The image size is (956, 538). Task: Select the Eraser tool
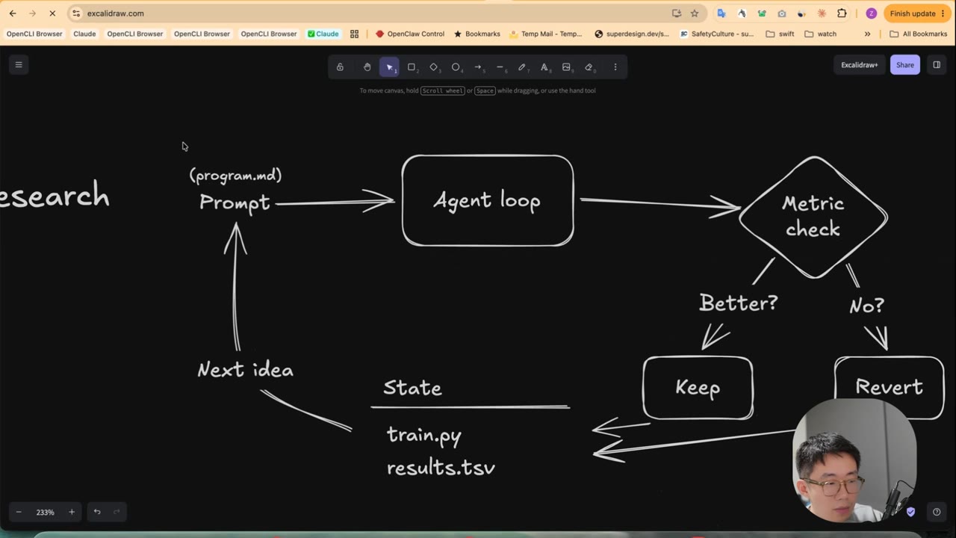pos(589,67)
